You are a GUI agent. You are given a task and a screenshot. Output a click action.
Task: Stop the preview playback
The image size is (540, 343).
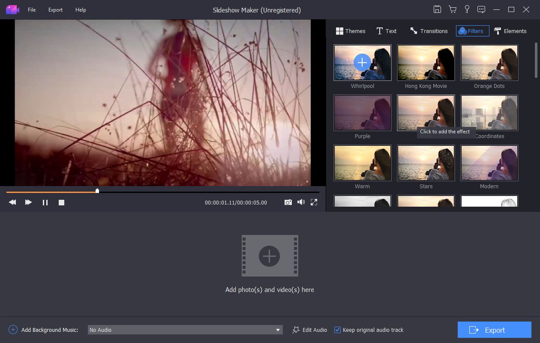tap(61, 202)
